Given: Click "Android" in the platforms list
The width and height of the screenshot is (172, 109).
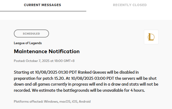Looking at the screenshot, I should [85, 102].
